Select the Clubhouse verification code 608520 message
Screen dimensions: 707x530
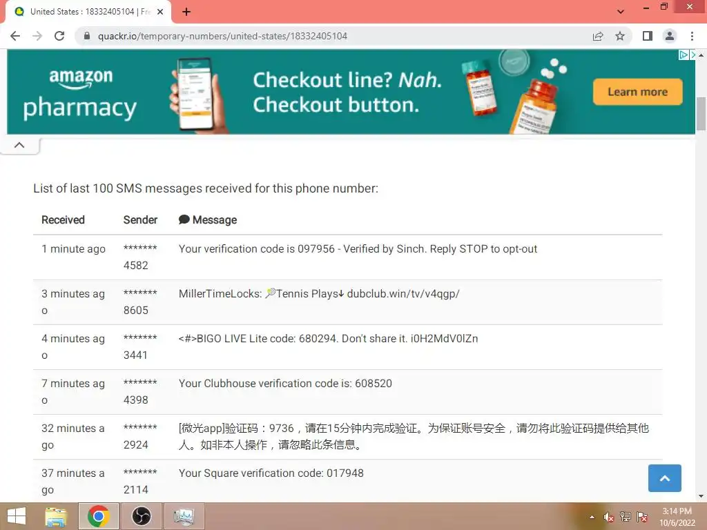pyautogui.click(x=285, y=384)
